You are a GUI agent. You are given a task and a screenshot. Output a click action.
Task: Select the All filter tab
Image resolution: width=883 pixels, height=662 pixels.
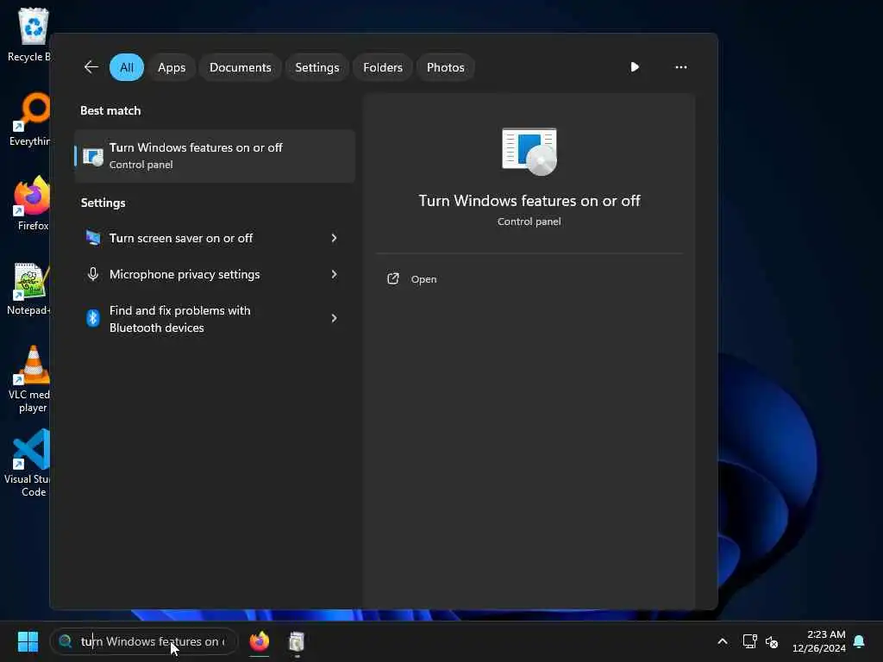[x=127, y=67]
